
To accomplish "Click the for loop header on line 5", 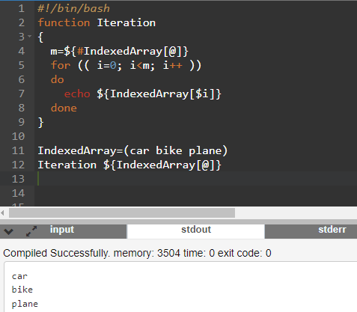I will click(126, 66).
